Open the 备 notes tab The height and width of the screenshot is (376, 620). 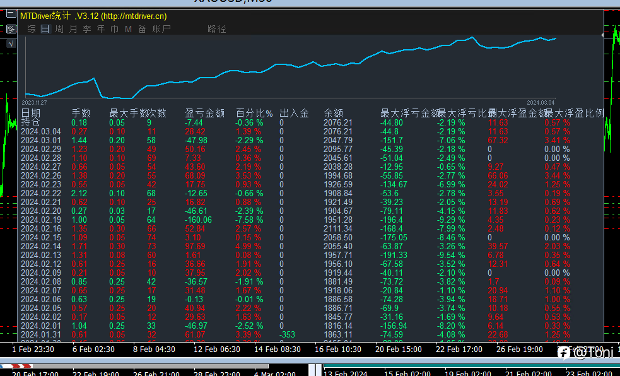[143, 29]
